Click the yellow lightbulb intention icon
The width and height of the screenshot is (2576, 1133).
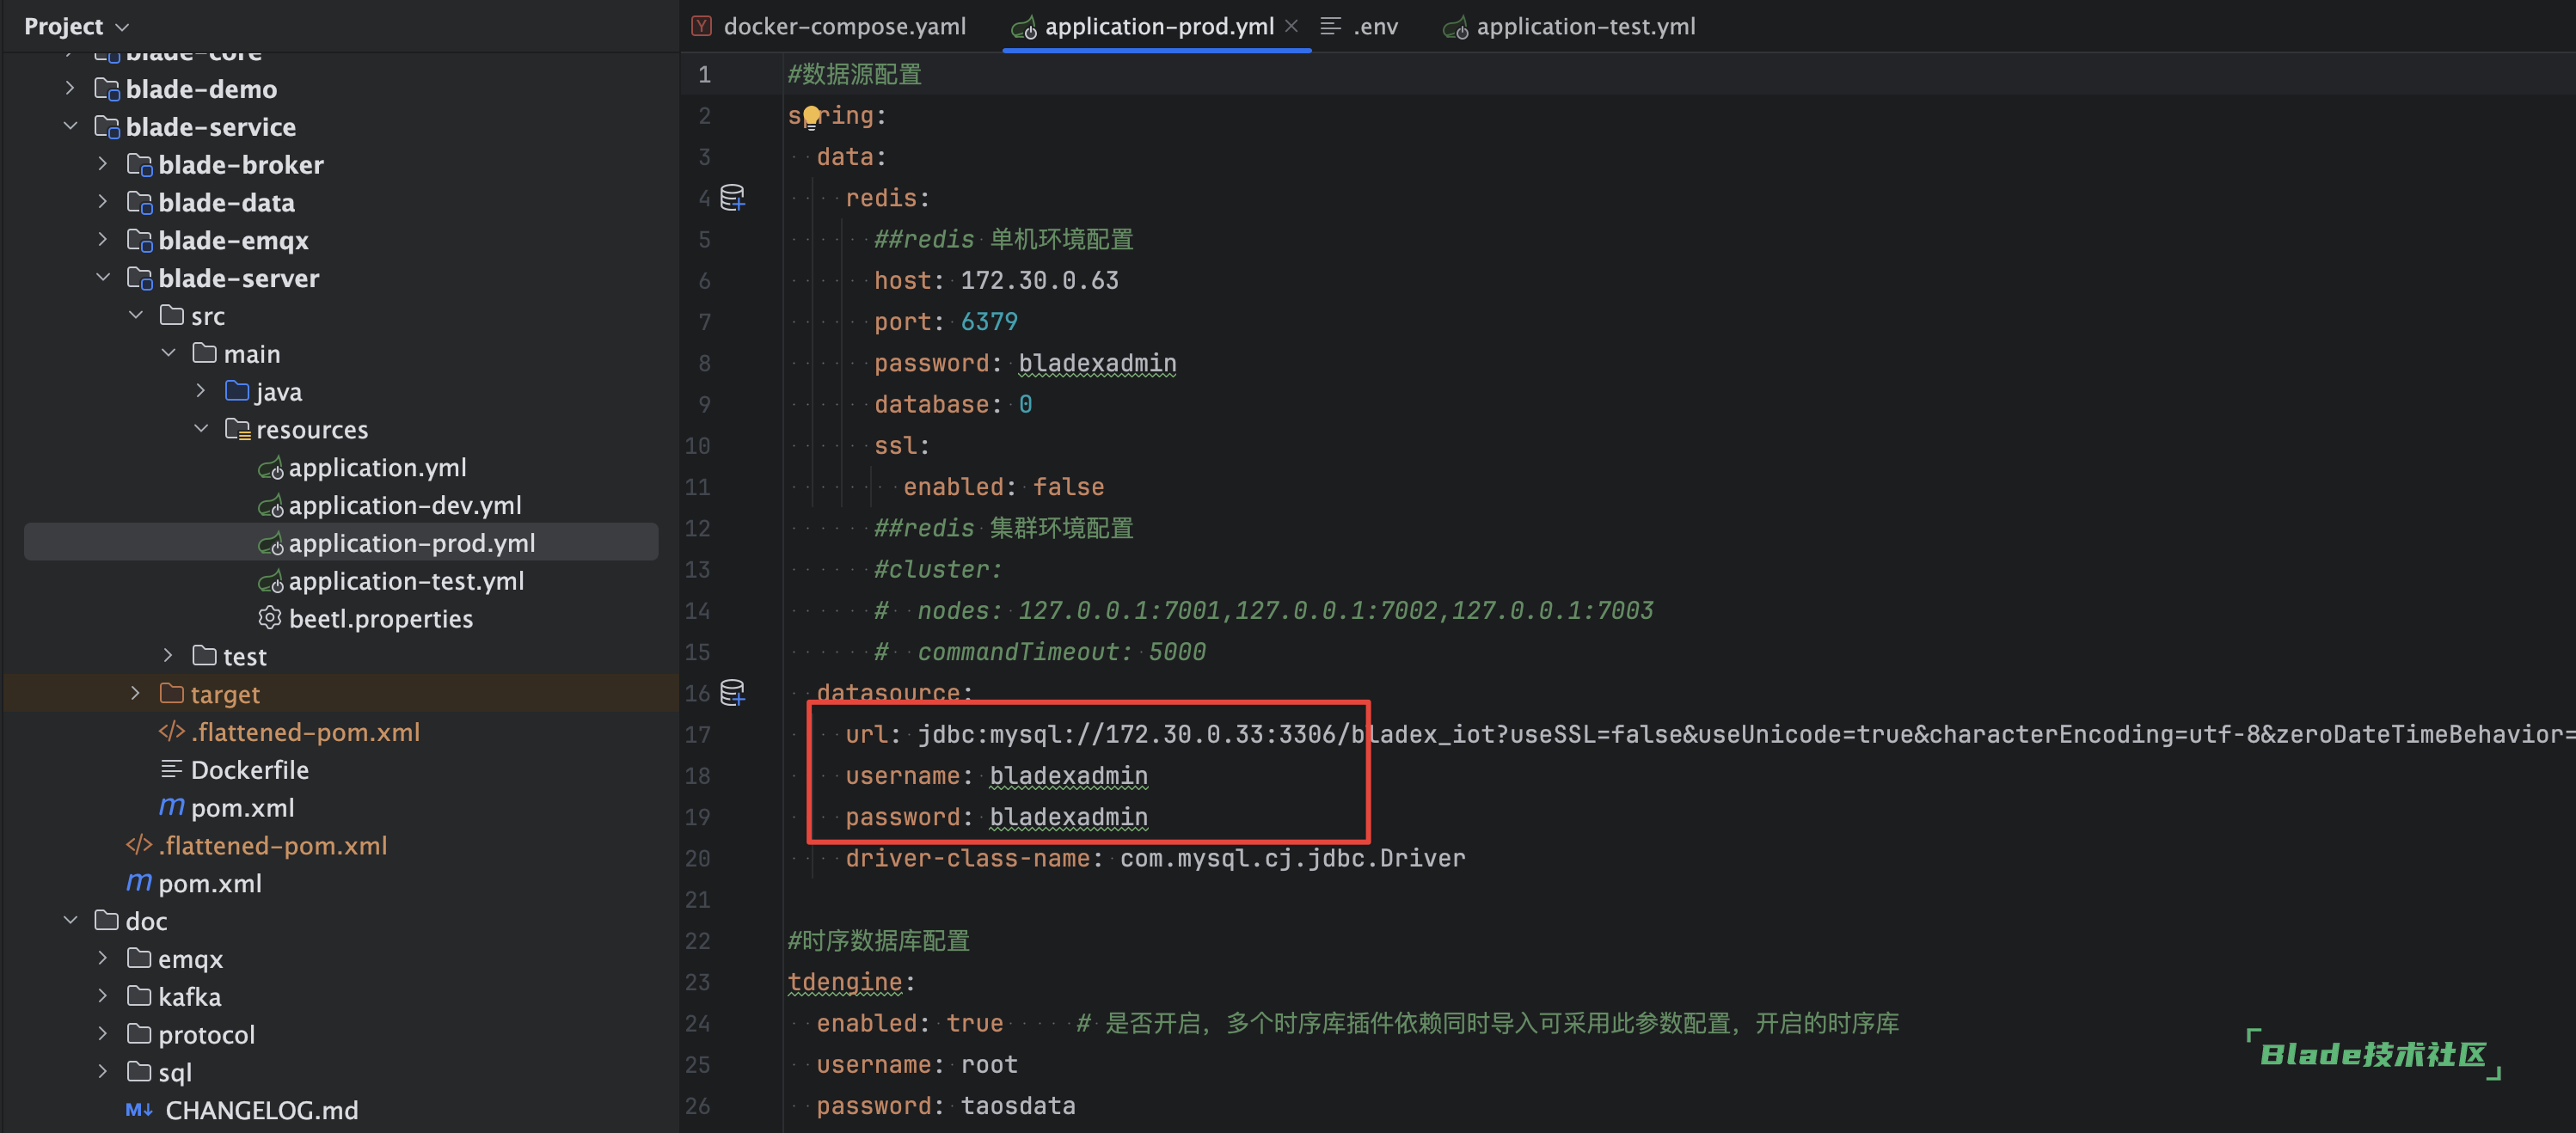click(x=811, y=117)
